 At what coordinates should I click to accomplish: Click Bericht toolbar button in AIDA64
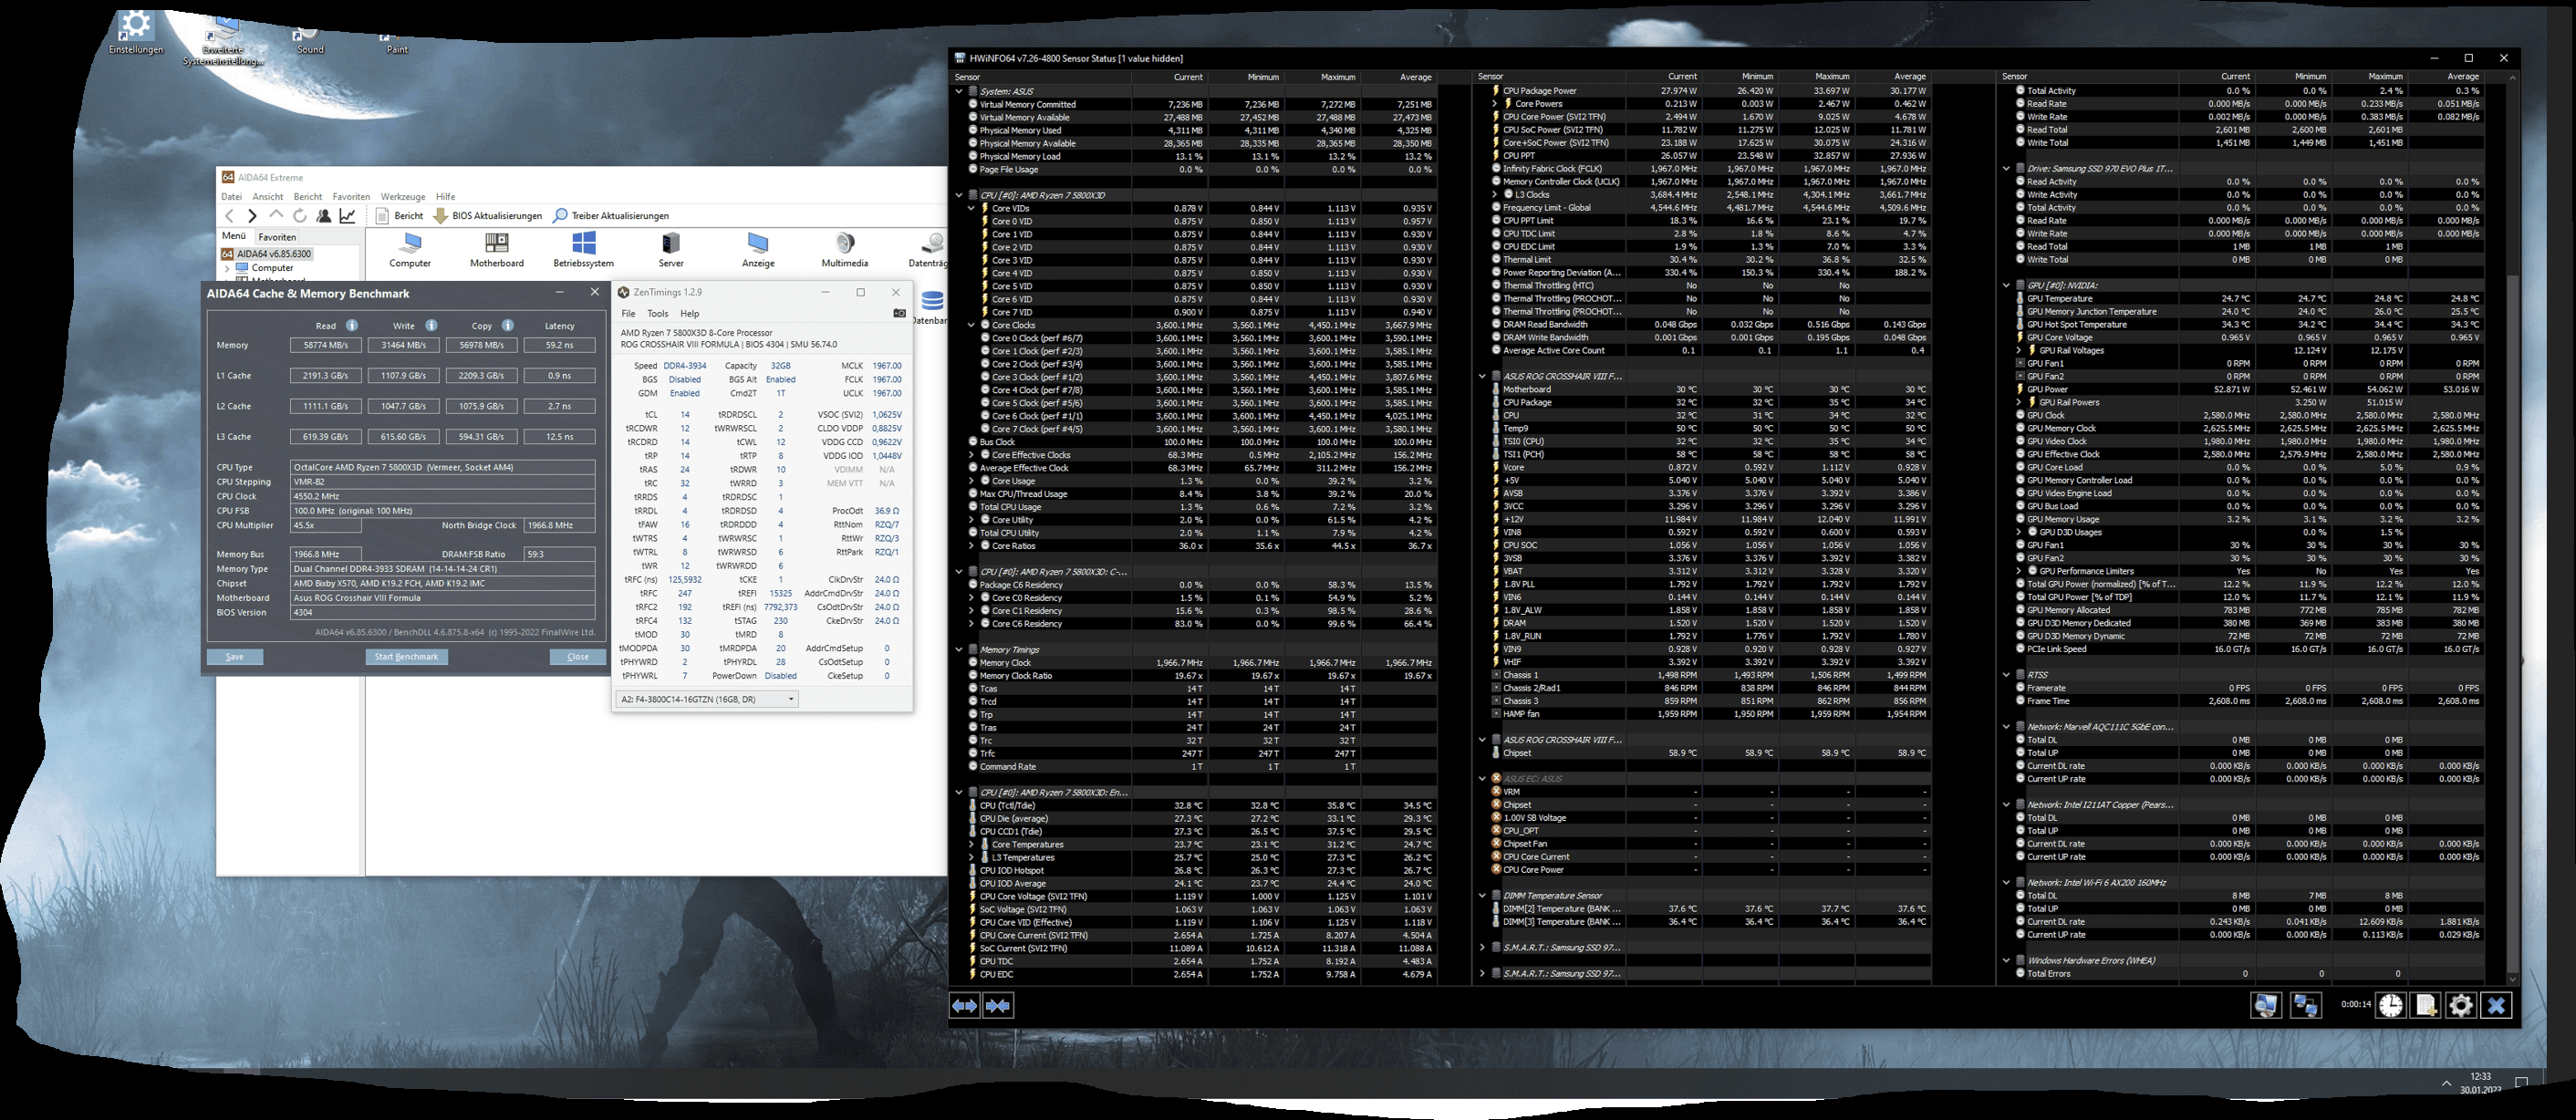point(400,216)
